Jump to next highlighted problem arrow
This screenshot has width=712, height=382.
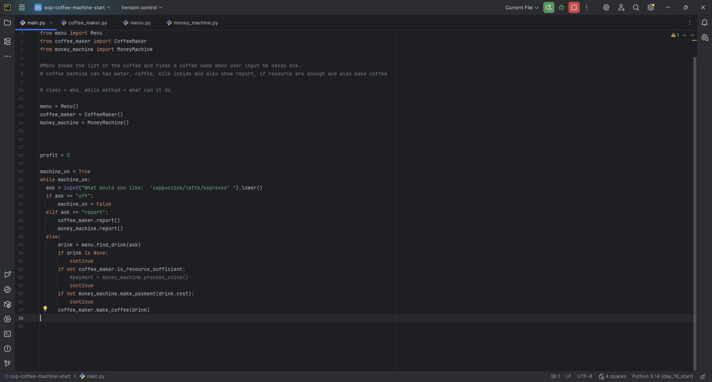(x=692, y=36)
